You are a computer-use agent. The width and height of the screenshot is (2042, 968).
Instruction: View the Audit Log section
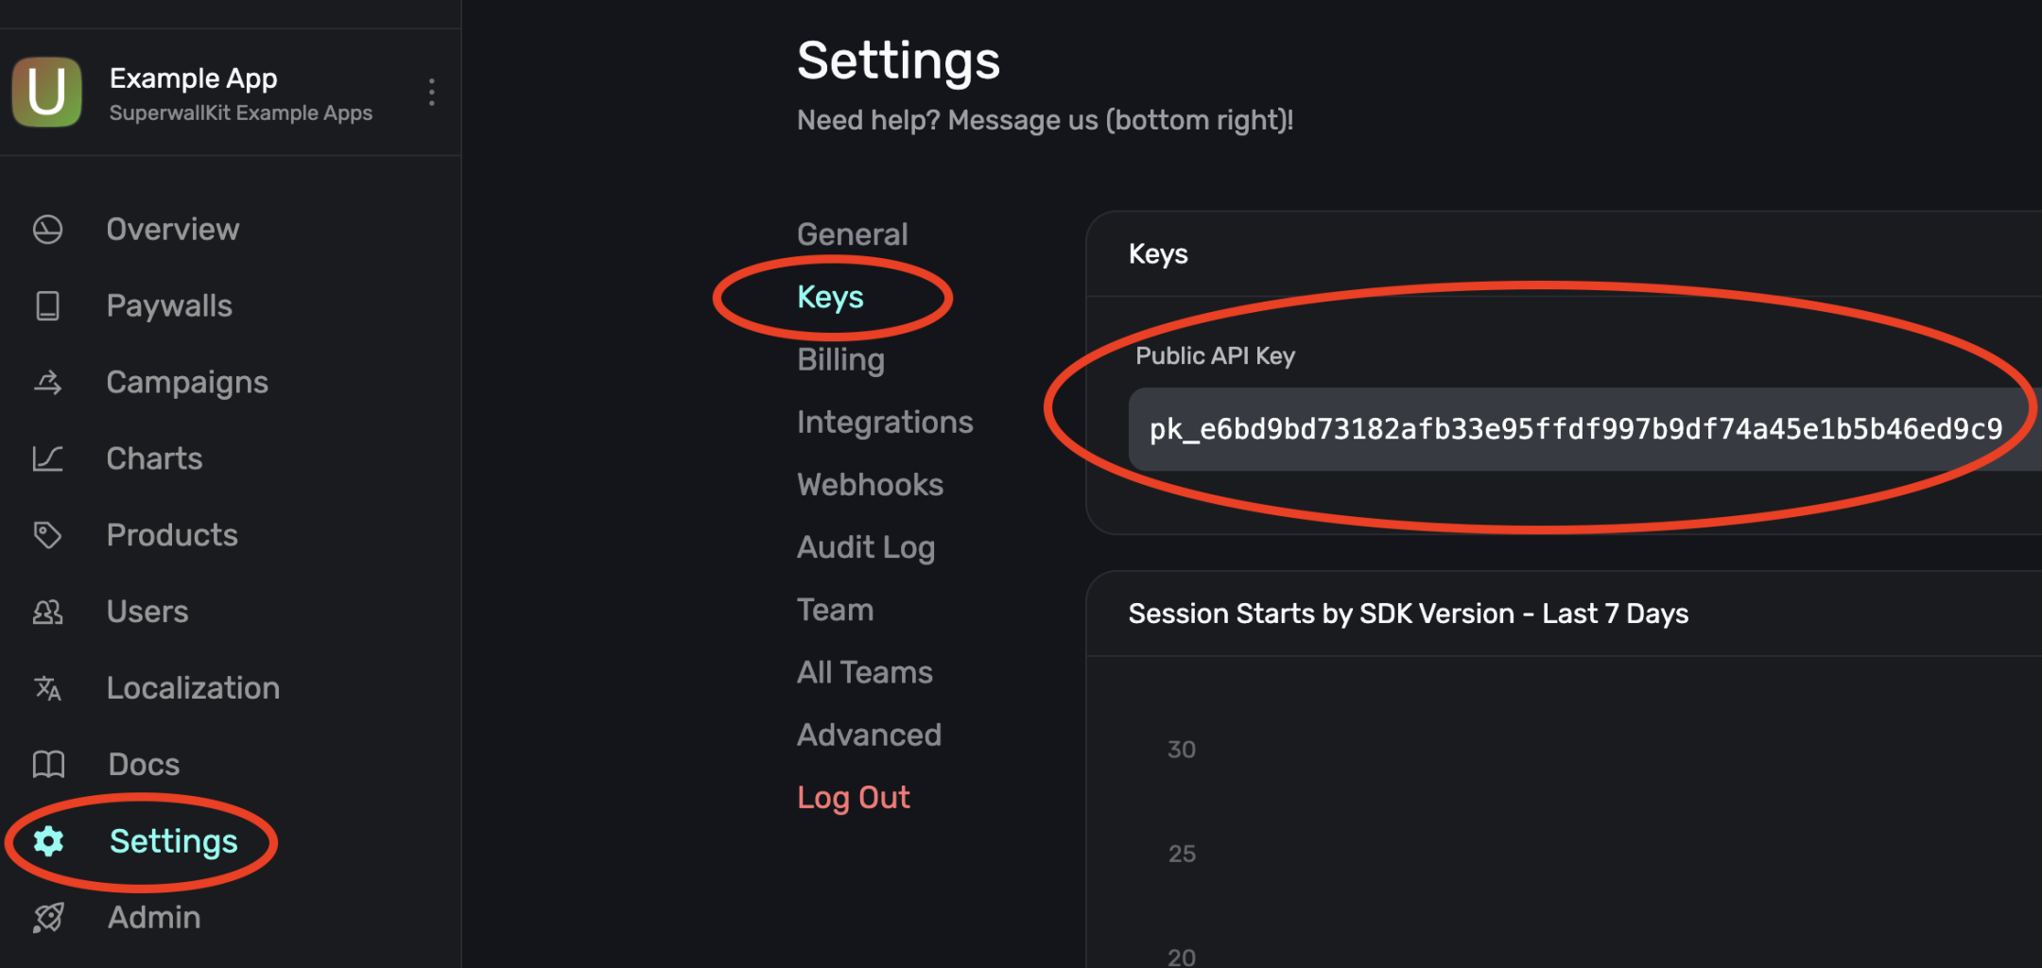click(x=866, y=546)
